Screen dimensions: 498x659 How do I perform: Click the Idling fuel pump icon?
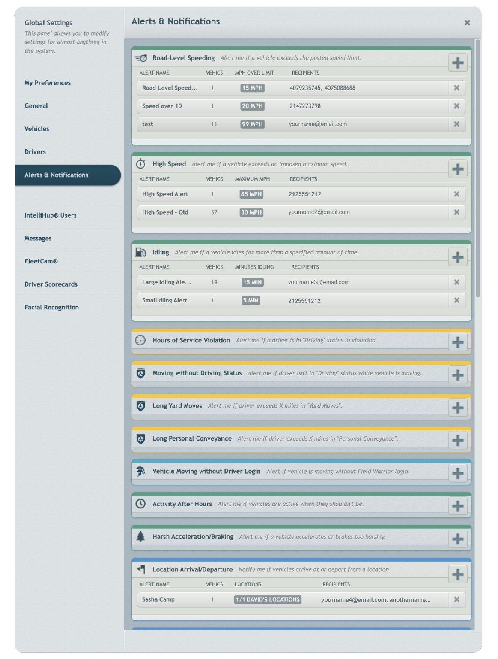[x=140, y=252]
